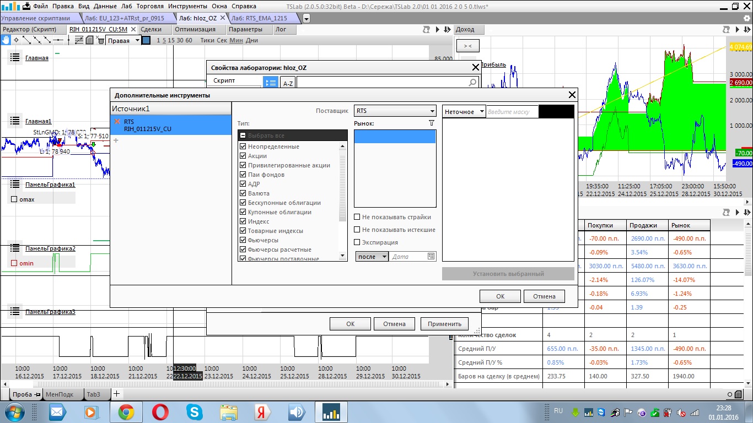Click the filter funnel icon beside Рынок

[x=432, y=123]
